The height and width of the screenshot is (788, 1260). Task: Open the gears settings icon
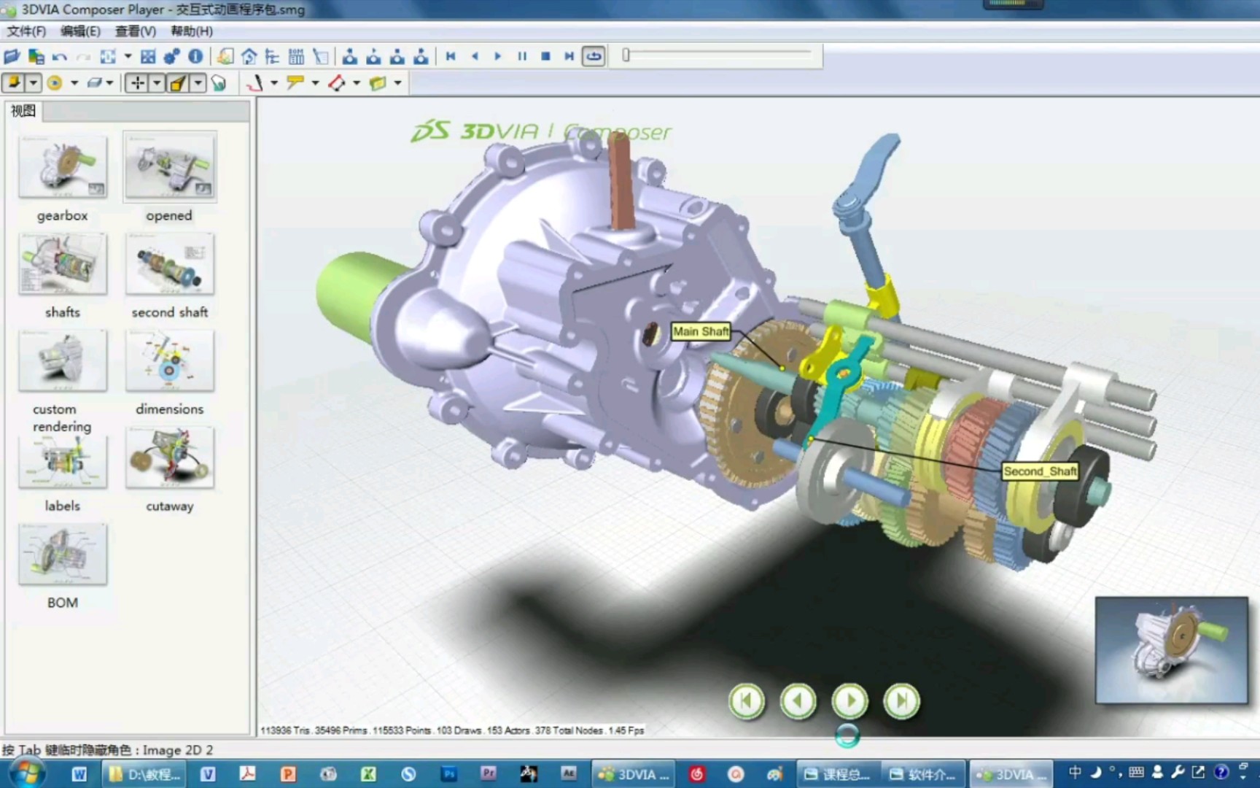point(171,56)
